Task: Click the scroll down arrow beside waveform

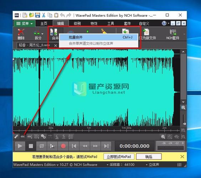Action: [x=183, y=102]
